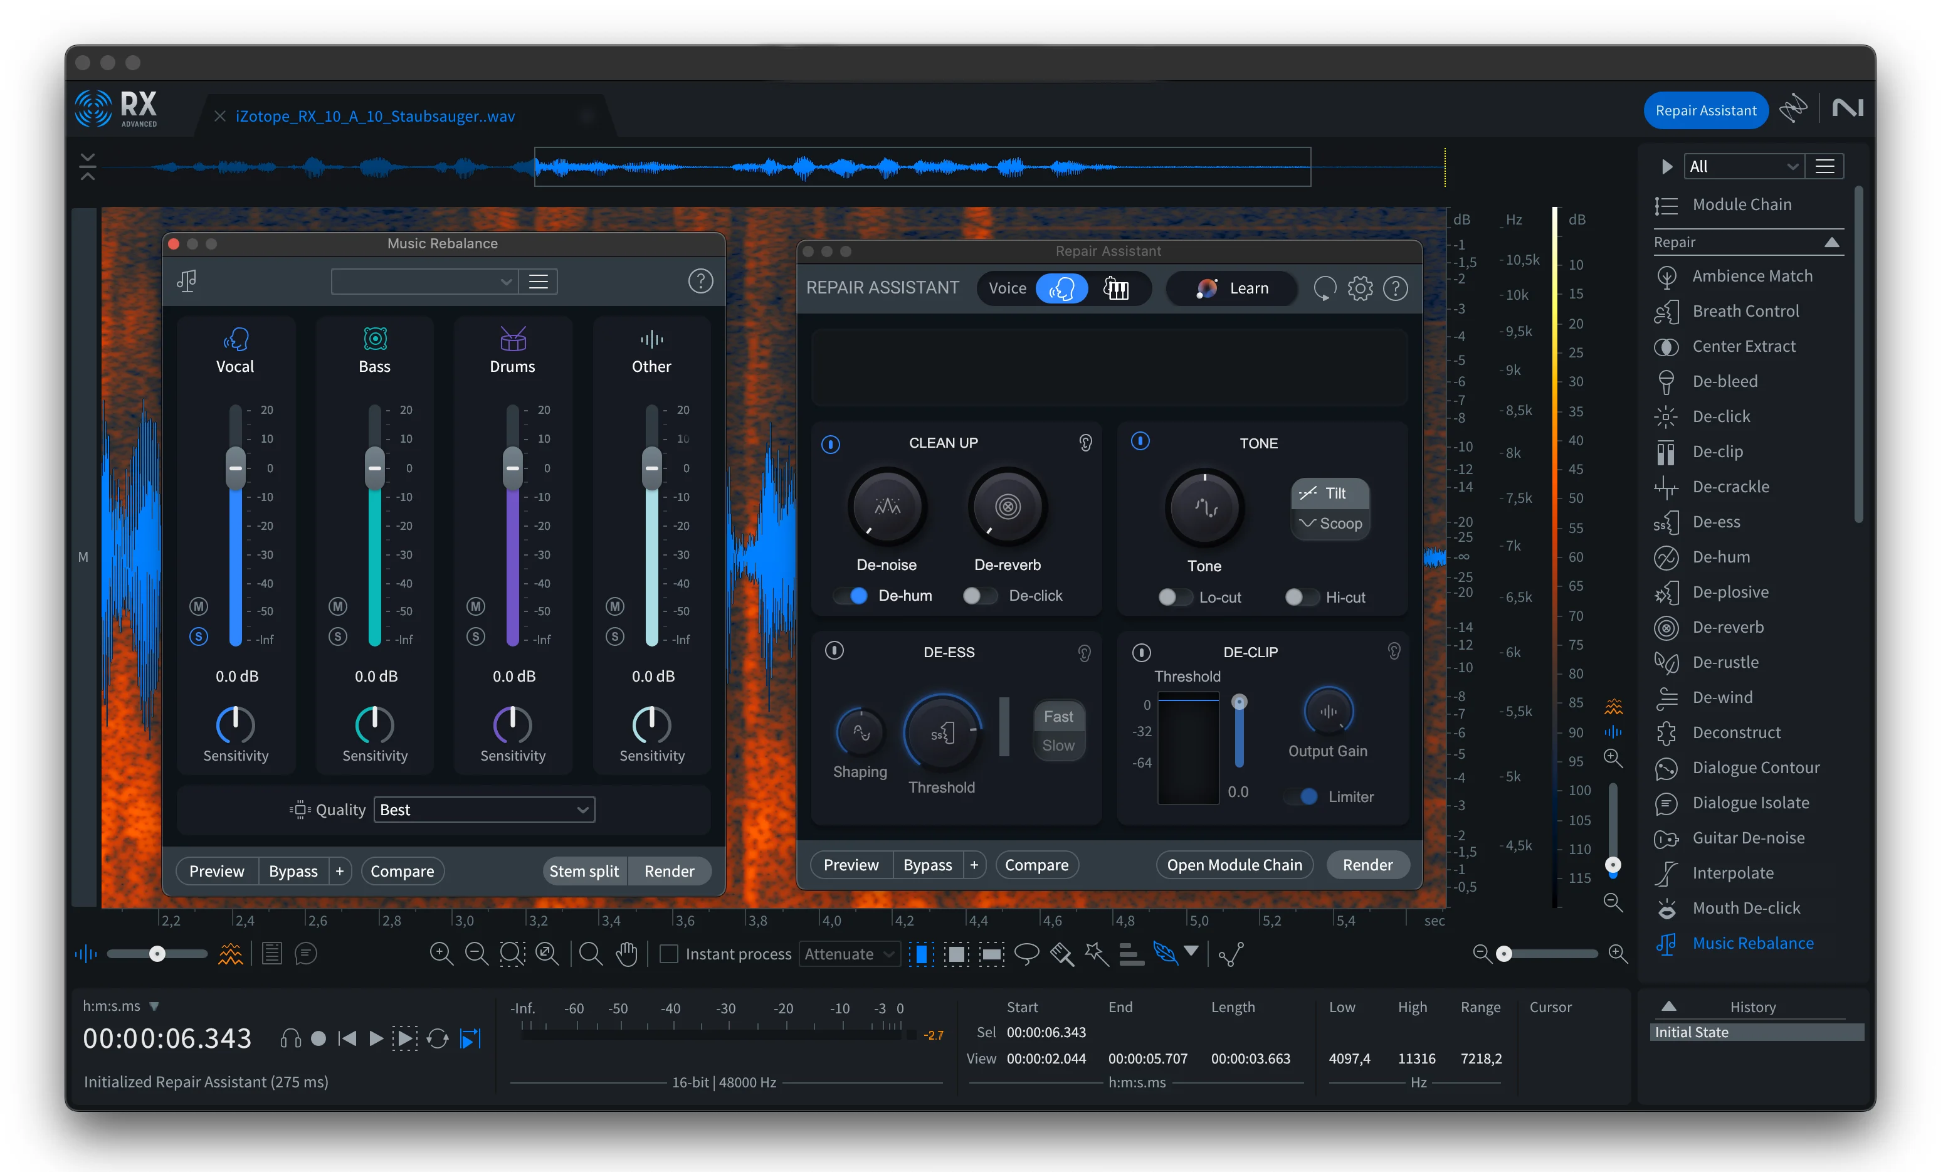Viewport: 1953px width, 1172px height.
Task: Adjust the Vocal level fader
Action: click(234, 468)
